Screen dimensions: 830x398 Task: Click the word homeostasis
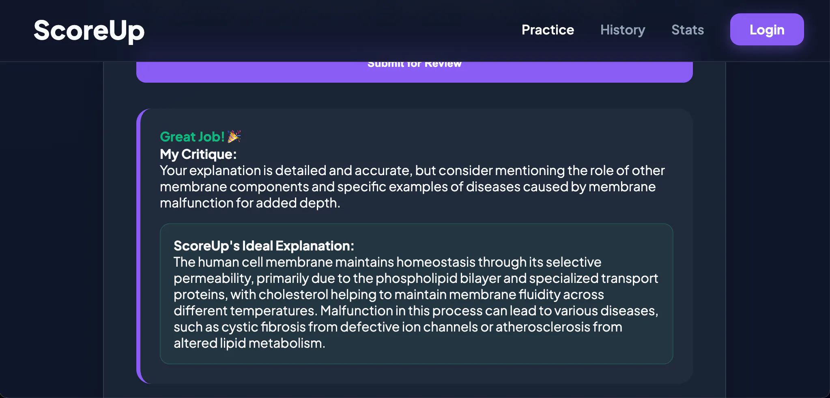point(436,262)
